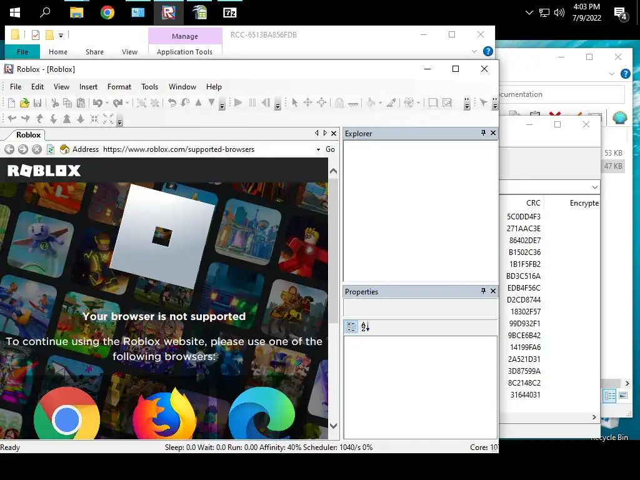
Task: Toggle the Properties panel auto-hide pin
Action: (x=483, y=291)
